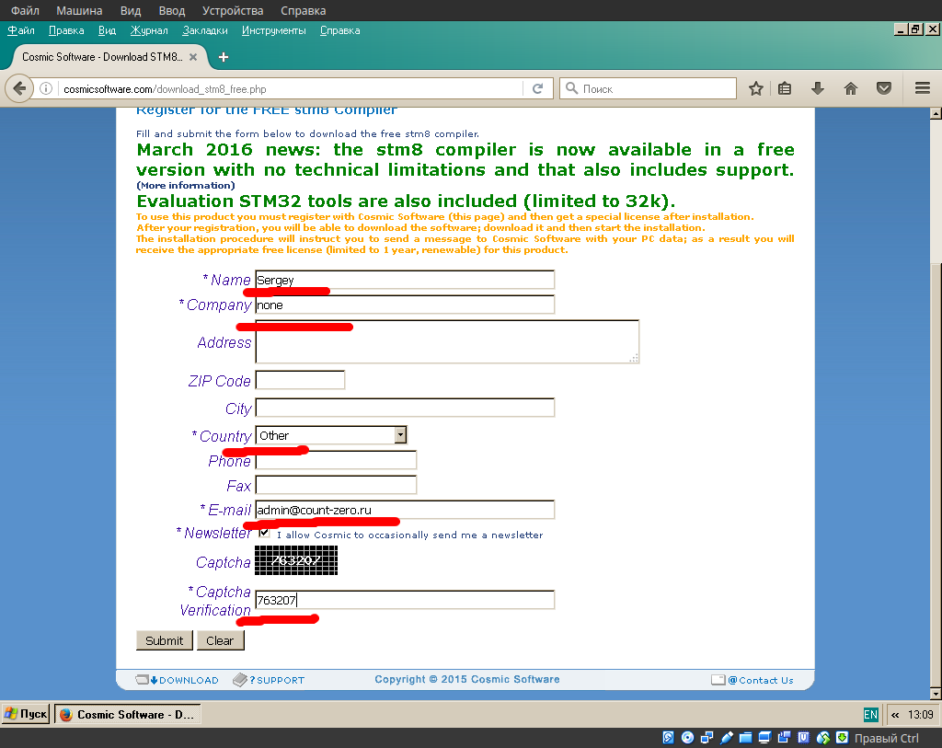This screenshot has height=748, width=942.
Task: Show bookmarks list icon
Action: pyautogui.click(x=785, y=89)
